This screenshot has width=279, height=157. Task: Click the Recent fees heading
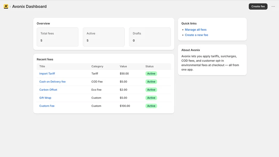45,59
